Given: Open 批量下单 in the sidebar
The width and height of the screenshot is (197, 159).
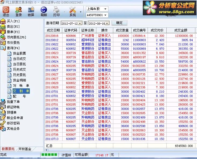Looking at the screenshot, I should point(10,102).
